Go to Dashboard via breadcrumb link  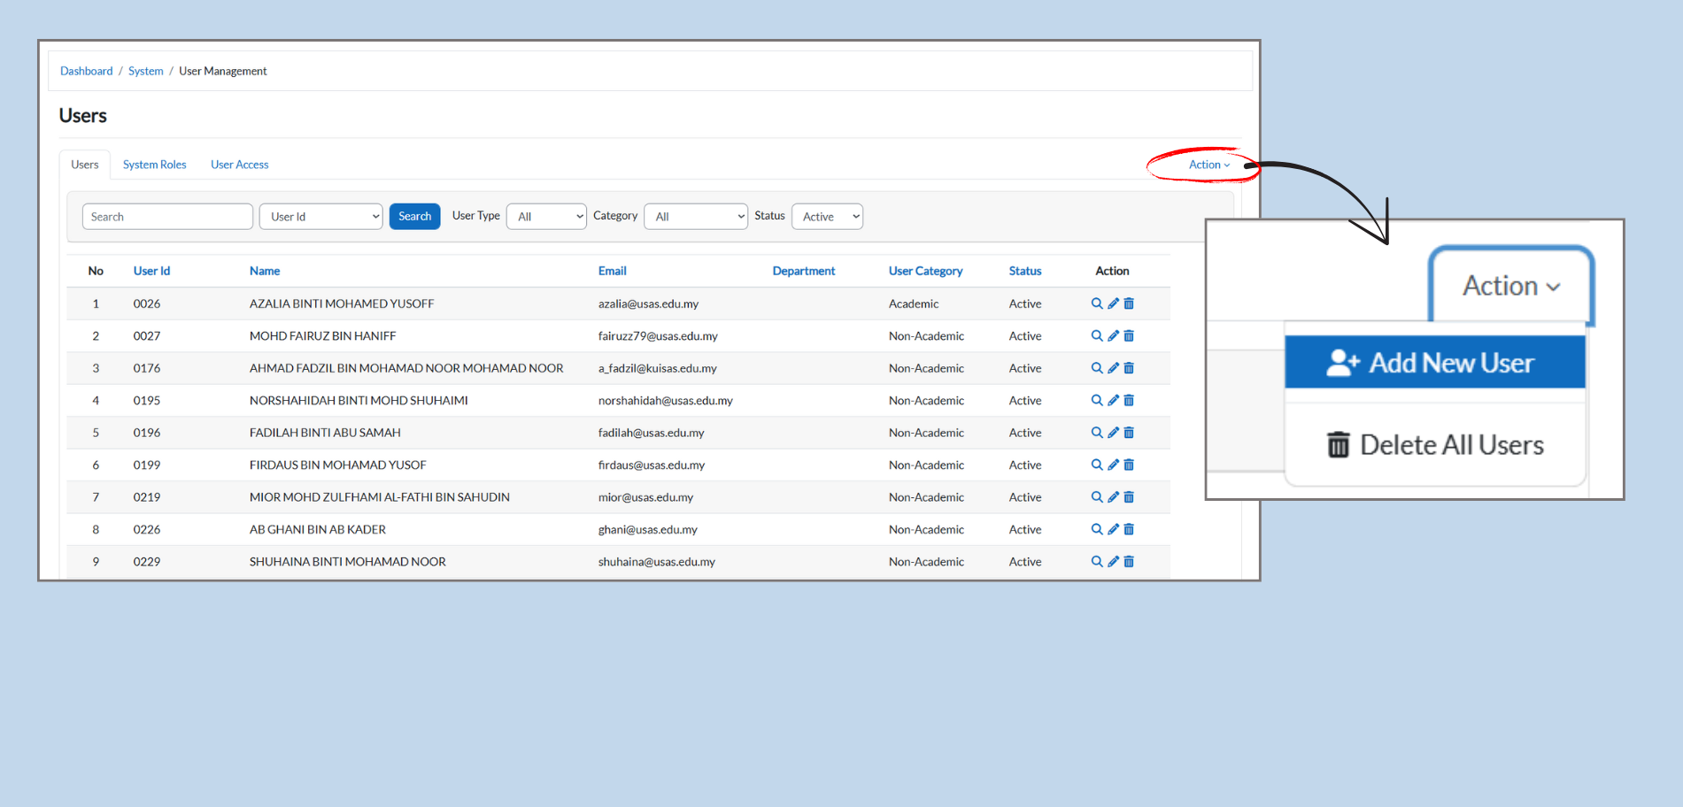(86, 71)
